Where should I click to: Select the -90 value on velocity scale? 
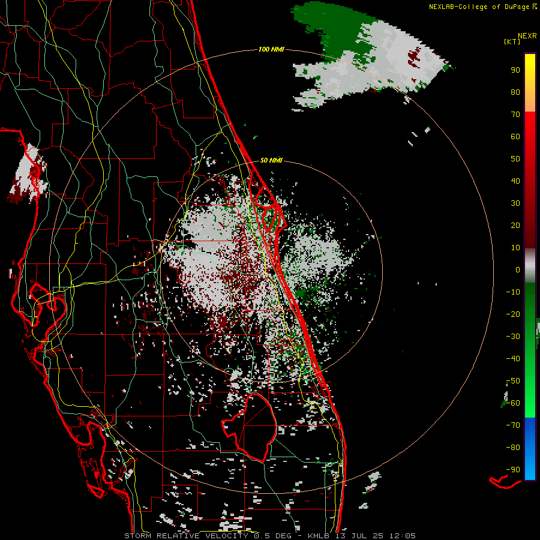(x=513, y=470)
